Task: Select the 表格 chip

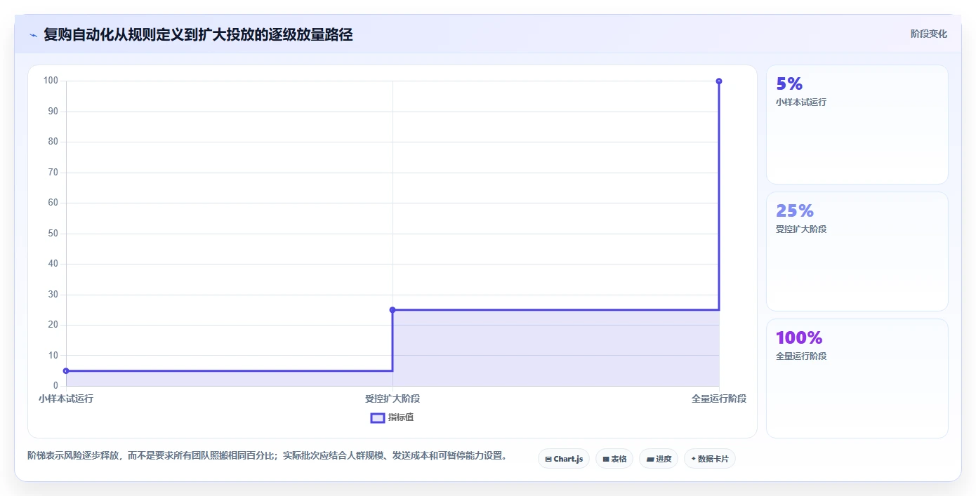Action: click(x=614, y=459)
